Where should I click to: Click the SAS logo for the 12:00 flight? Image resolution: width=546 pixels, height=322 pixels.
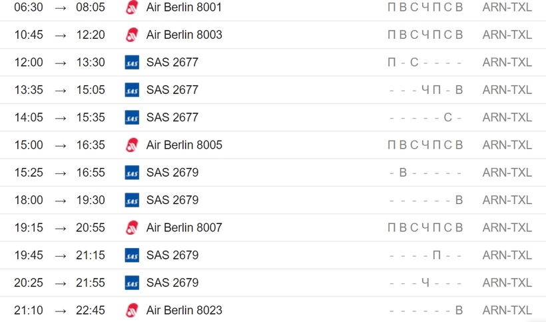132,62
